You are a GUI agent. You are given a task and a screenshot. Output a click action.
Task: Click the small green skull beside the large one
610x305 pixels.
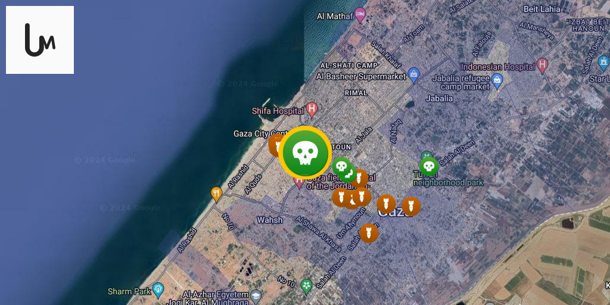click(x=341, y=167)
